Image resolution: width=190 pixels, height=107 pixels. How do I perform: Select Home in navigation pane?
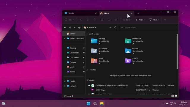[x=74, y=34]
